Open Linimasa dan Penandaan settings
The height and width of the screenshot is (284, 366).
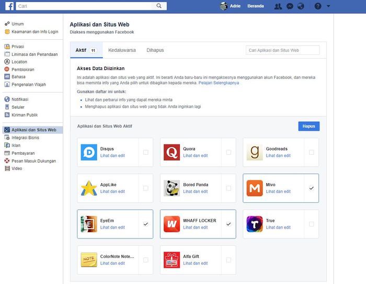[35, 54]
